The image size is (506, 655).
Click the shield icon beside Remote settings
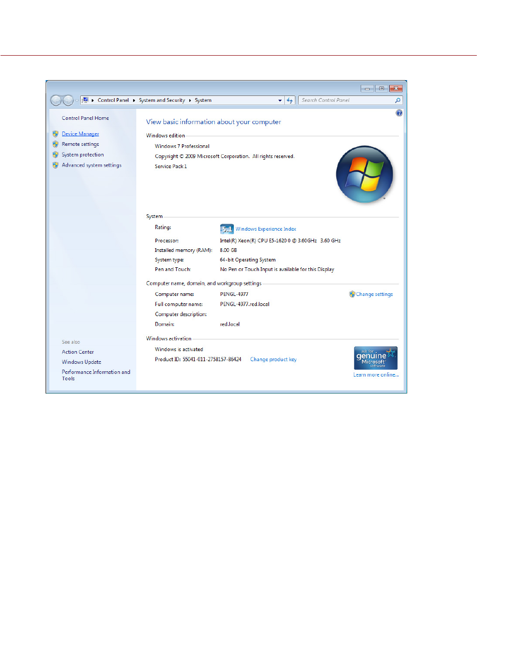coord(55,144)
